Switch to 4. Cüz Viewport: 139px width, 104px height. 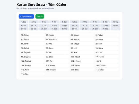[x=54, y=22]
